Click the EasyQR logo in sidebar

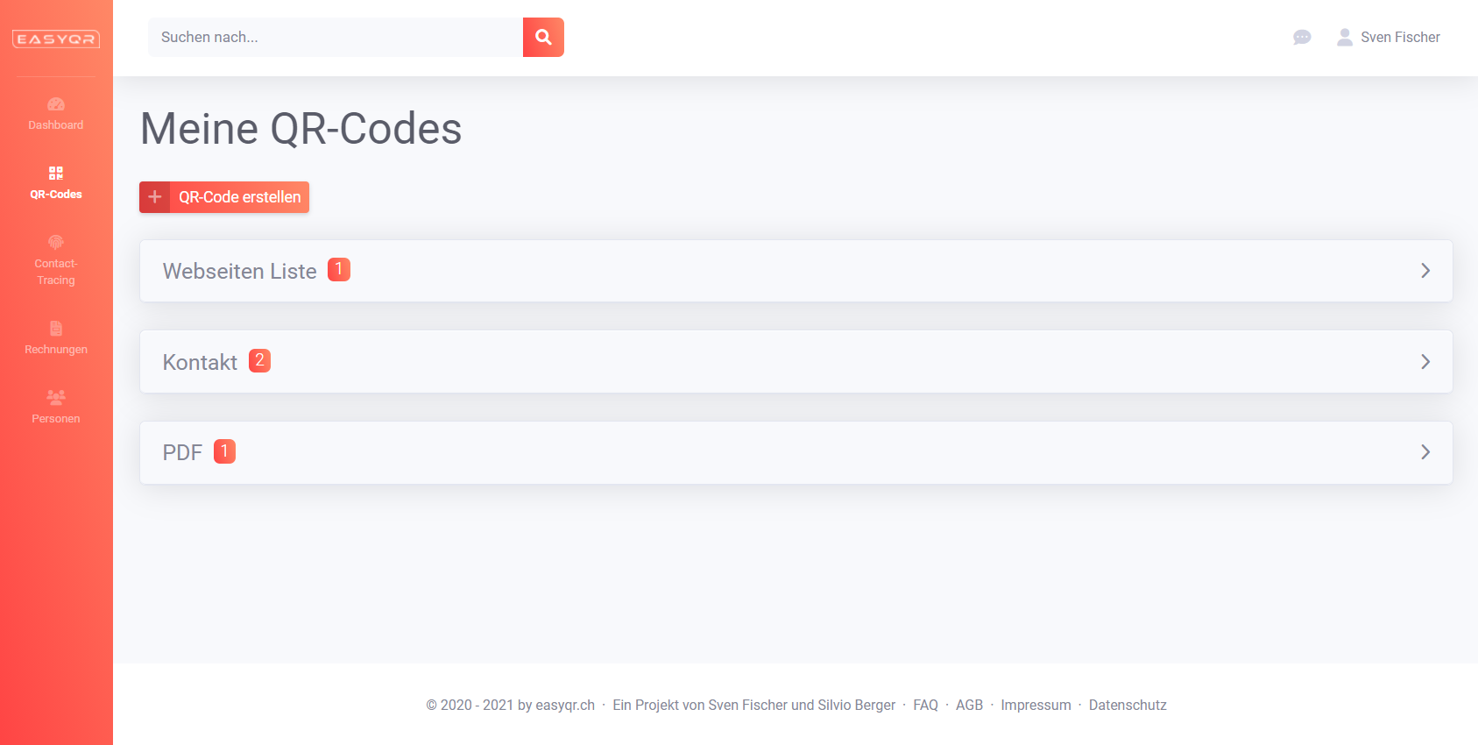click(56, 39)
